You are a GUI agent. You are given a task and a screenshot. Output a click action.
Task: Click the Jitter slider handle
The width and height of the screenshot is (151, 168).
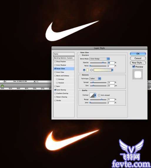click(x=90, y=103)
